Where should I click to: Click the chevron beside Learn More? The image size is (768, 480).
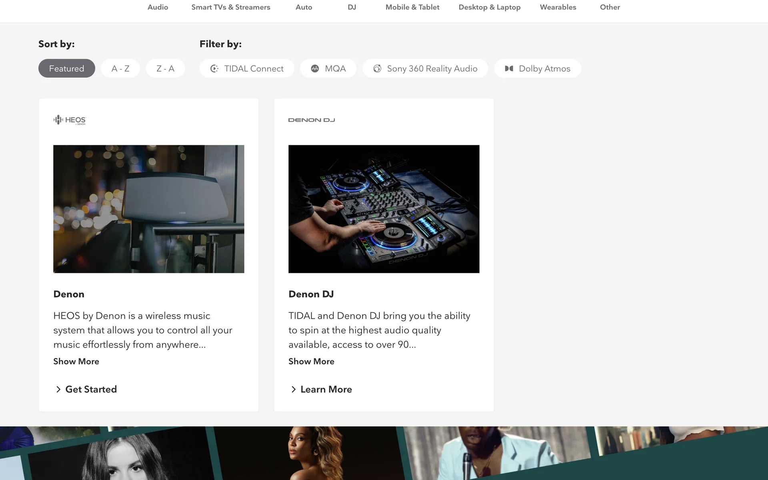pyautogui.click(x=294, y=389)
